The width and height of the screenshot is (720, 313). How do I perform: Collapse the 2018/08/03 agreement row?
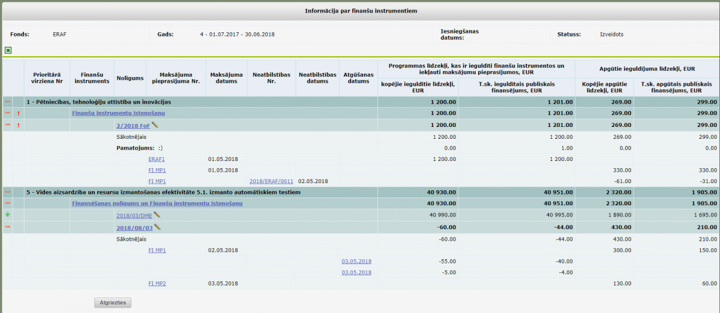(x=8, y=227)
